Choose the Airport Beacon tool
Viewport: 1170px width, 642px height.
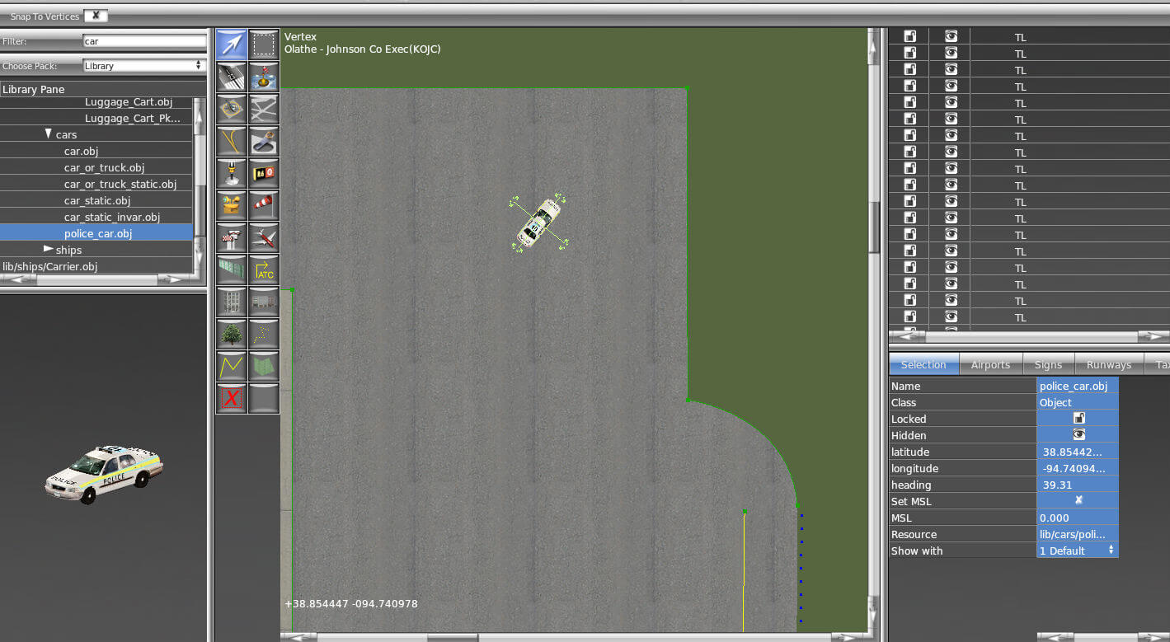click(x=231, y=205)
